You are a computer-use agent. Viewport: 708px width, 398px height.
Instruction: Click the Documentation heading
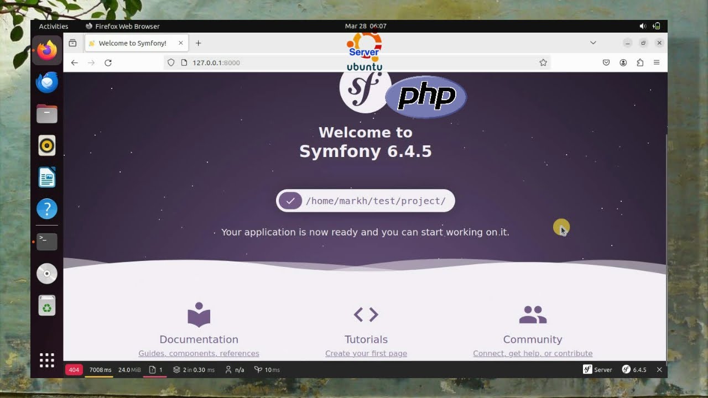[199, 339]
